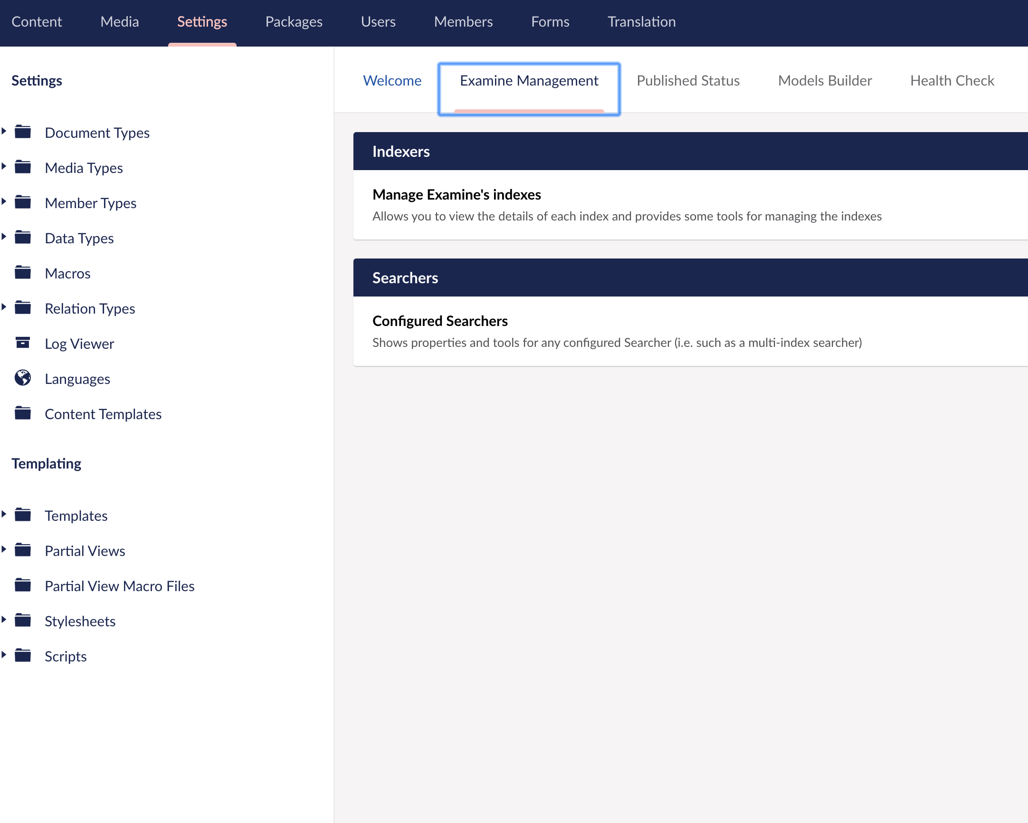The image size is (1028, 823).
Task: Open Manage Examine's indexes
Action: click(457, 194)
